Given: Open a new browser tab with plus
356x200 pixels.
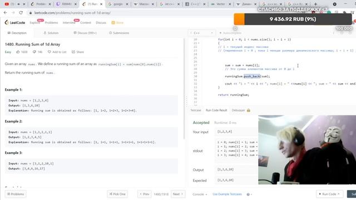Looking at the screenshot, I should coord(315,4).
